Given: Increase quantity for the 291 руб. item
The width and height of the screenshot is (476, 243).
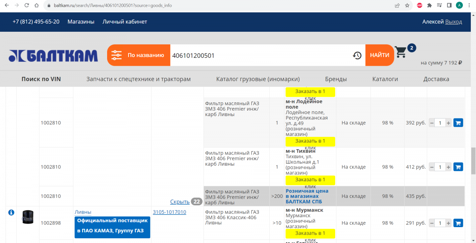Looking at the screenshot, I should tap(449, 223).
